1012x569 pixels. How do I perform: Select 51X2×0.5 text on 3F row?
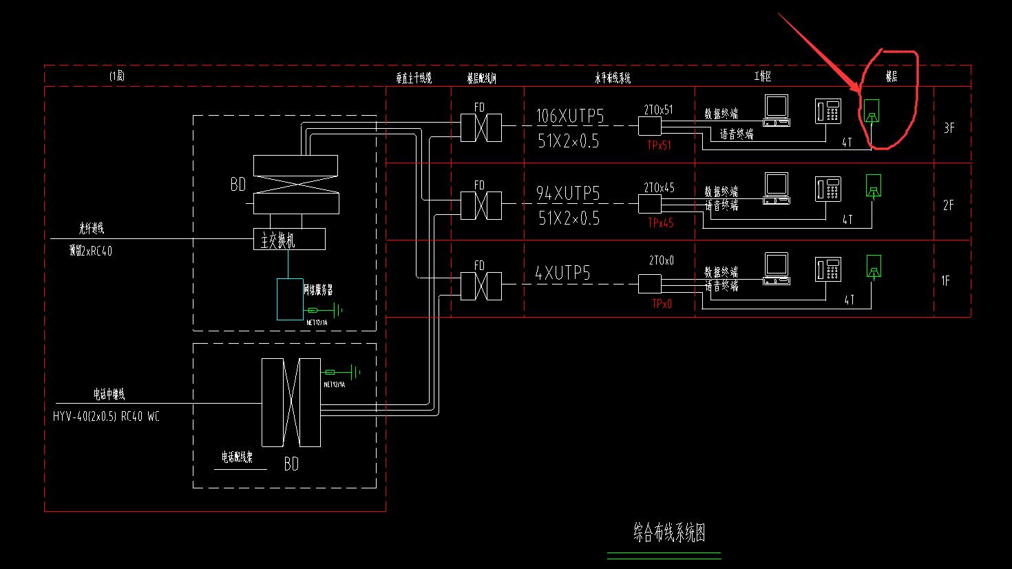pos(569,142)
